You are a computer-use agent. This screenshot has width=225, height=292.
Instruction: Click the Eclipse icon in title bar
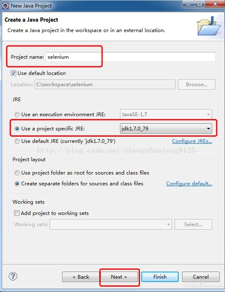5,6
